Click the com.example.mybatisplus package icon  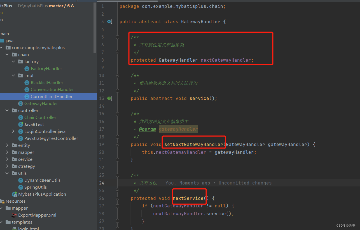[x=8, y=48]
